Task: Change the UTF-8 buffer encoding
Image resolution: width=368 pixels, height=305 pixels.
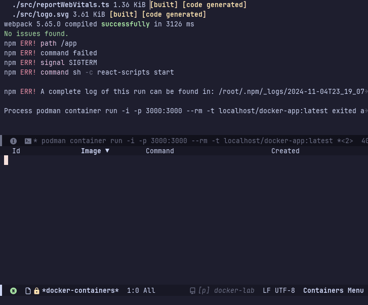Action: (285, 291)
